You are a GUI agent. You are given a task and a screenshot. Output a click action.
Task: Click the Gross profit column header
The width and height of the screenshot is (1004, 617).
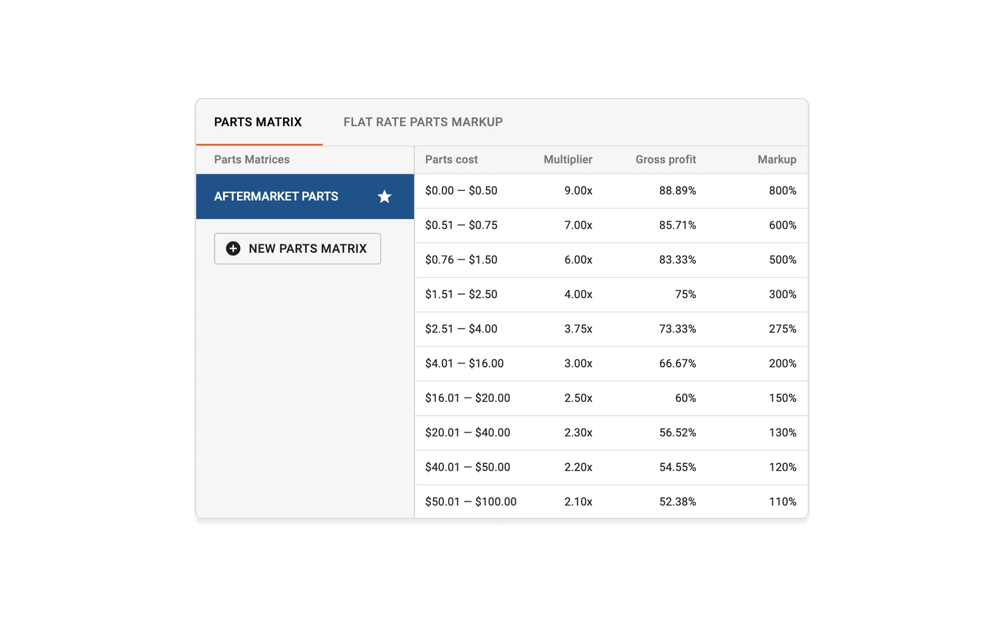click(665, 160)
